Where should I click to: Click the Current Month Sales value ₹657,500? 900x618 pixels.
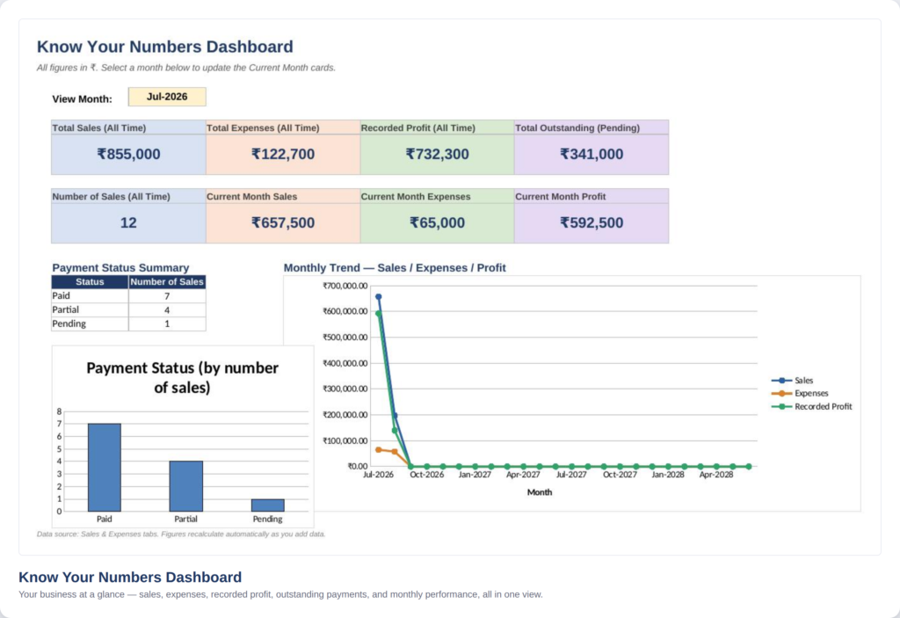coord(283,222)
